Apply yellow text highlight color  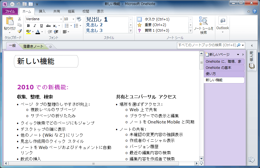(28, 32)
